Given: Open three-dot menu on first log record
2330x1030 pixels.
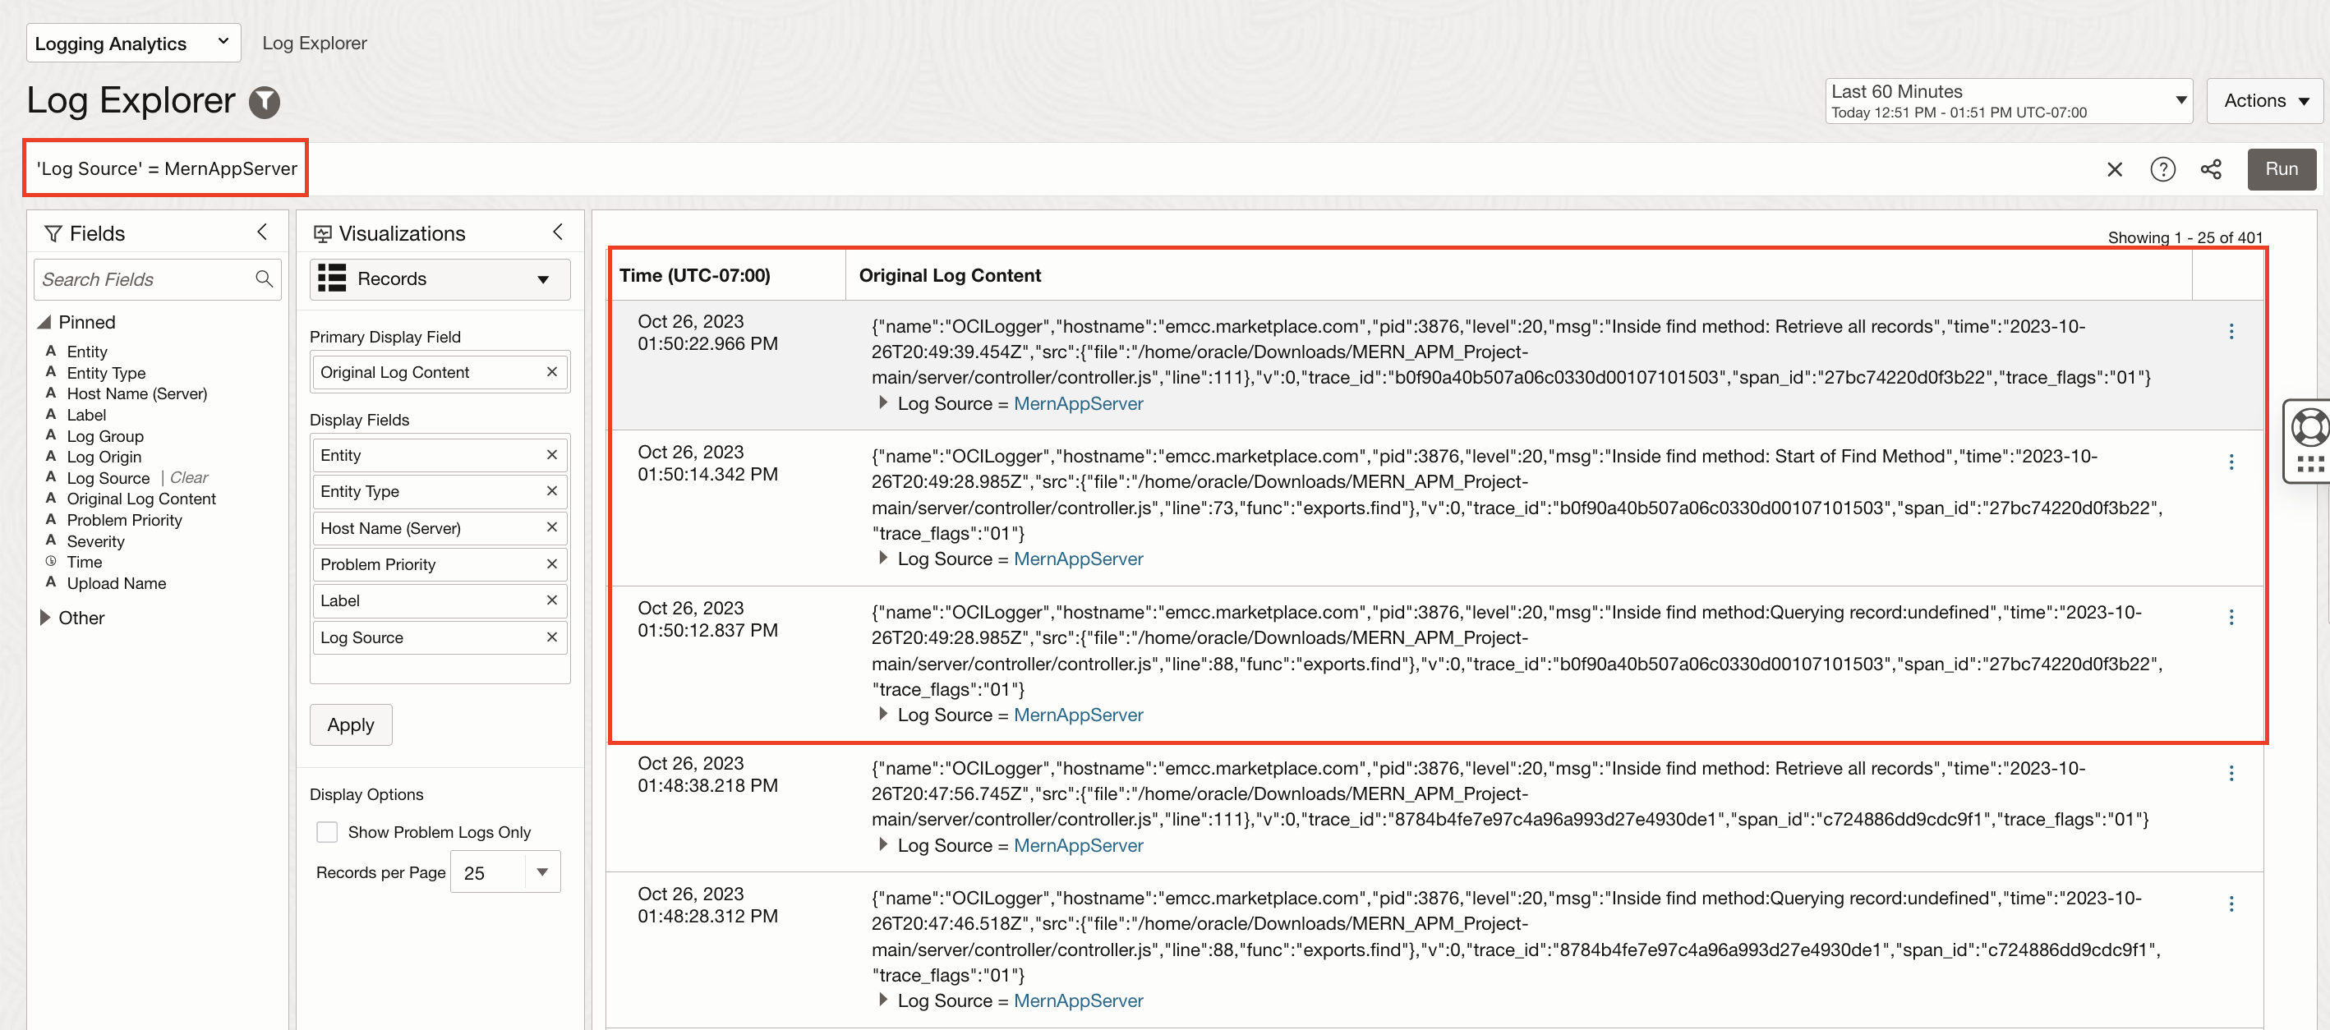Looking at the screenshot, I should tap(2233, 332).
